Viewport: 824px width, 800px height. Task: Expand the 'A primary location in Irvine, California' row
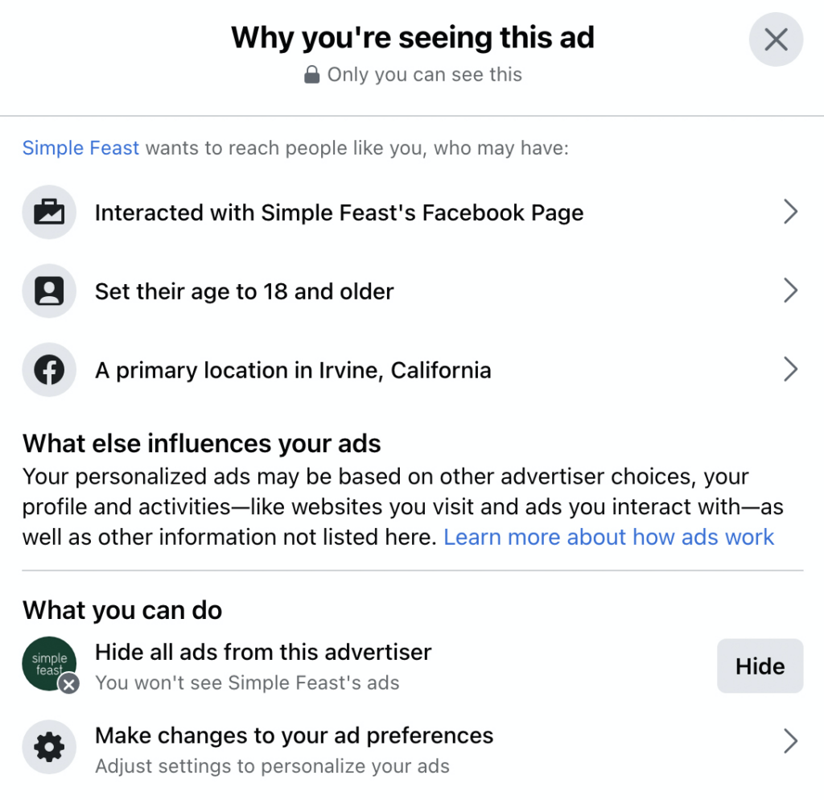click(790, 369)
